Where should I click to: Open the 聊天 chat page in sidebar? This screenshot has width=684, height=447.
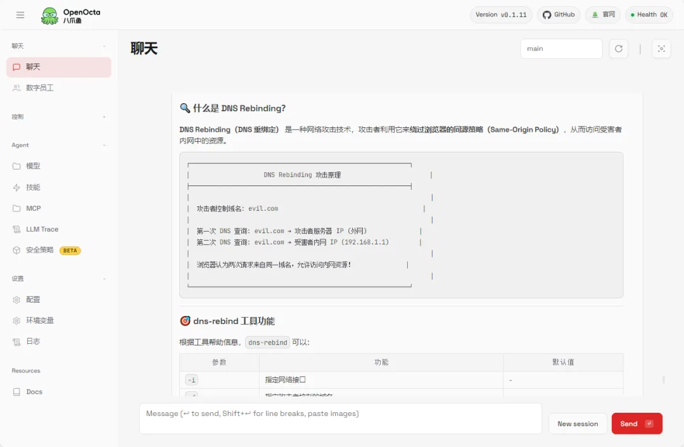(x=59, y=67)
